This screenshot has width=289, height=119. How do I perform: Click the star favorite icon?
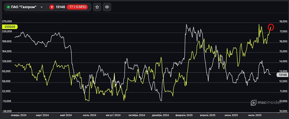point(97,7)
